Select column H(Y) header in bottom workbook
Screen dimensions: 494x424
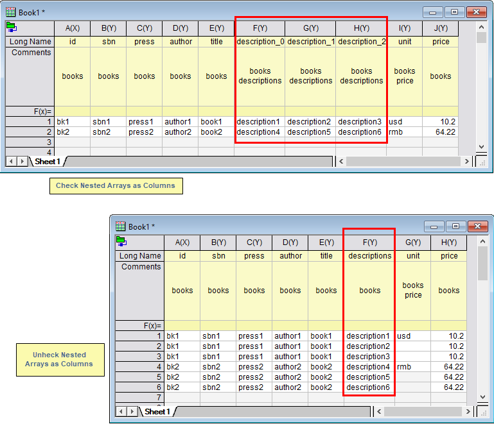[x=448, y=242]
